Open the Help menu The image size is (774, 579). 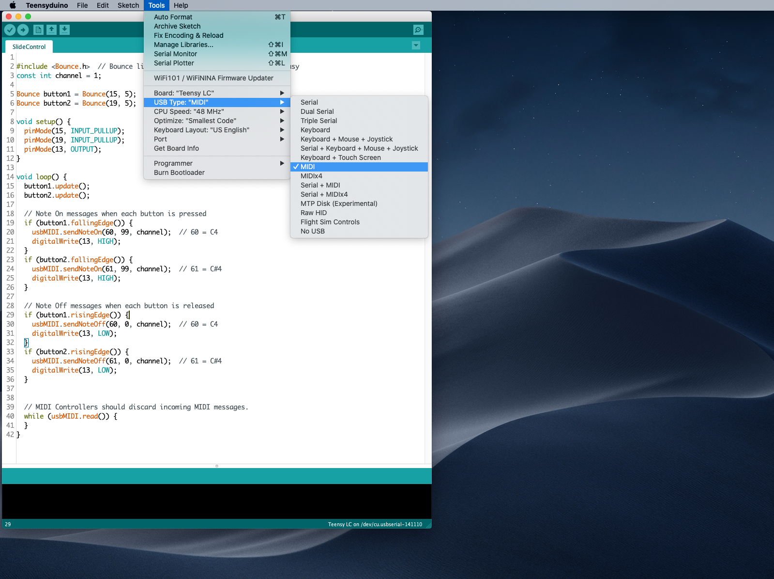[181, 5]
